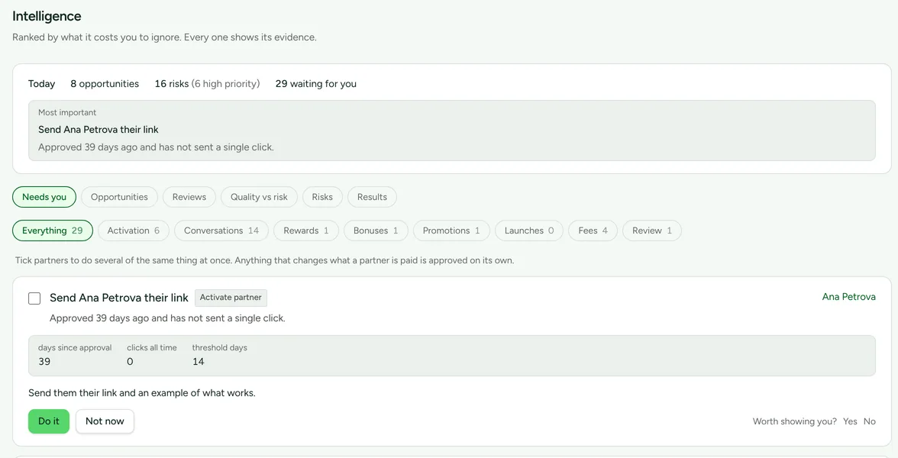
Task: Tick the checkbox for Send Ana Petrova their link
Action: click(34, 298)
